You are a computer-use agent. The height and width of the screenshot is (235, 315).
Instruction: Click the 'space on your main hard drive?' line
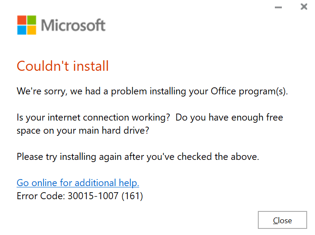tap(82, 131)
